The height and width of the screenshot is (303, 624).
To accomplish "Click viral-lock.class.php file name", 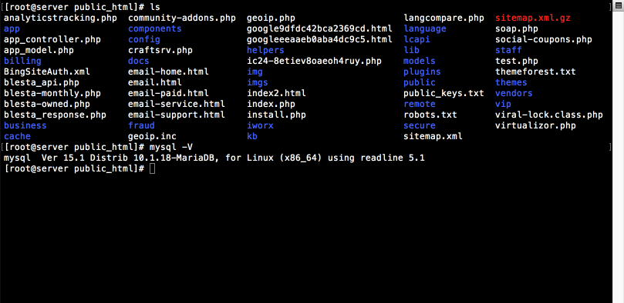I will click(549, 115).
